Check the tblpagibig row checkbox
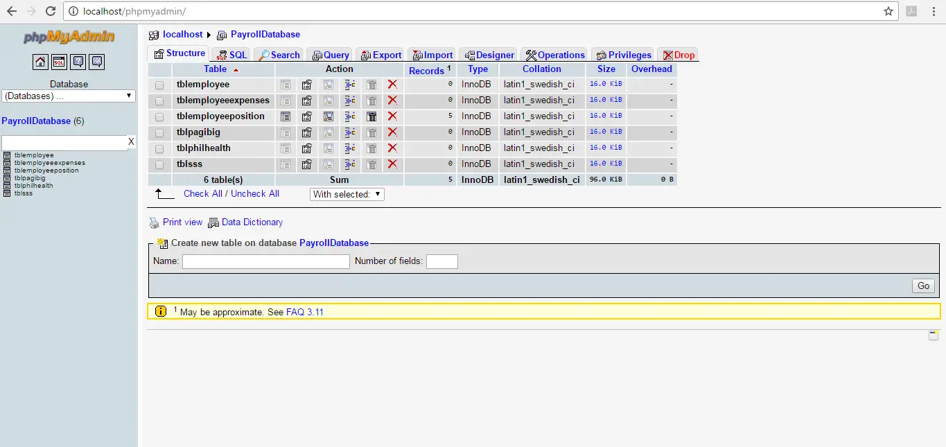This screenshot has width=946, height=447. coord(159,133)
